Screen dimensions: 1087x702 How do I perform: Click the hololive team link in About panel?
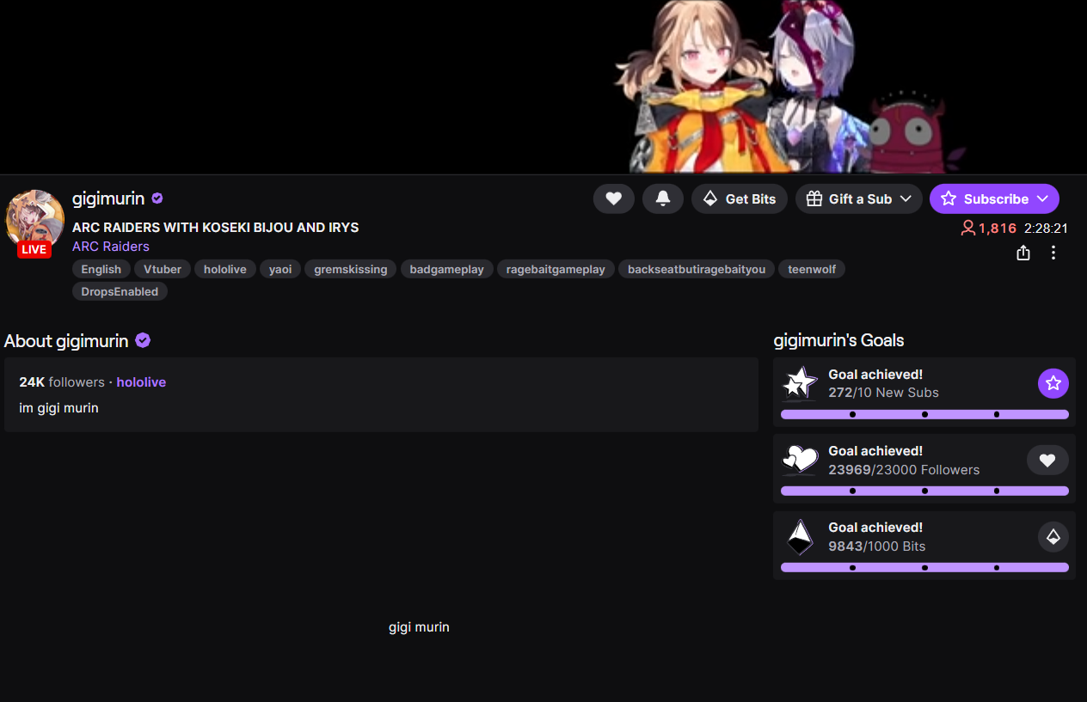tap(141, 382)
